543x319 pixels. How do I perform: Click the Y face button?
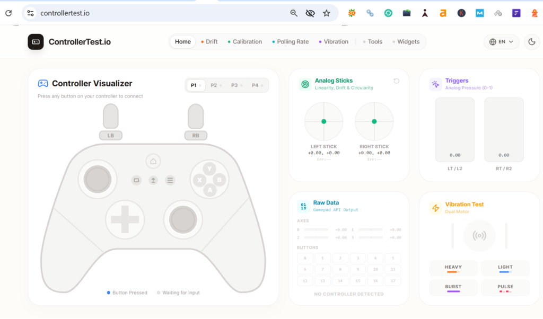coord(209,169)
